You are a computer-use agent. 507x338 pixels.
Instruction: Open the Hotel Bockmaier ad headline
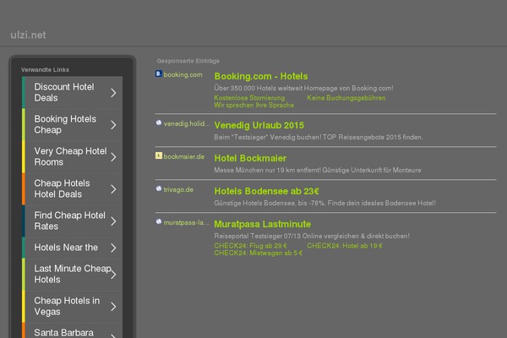(x=250, y=159)
